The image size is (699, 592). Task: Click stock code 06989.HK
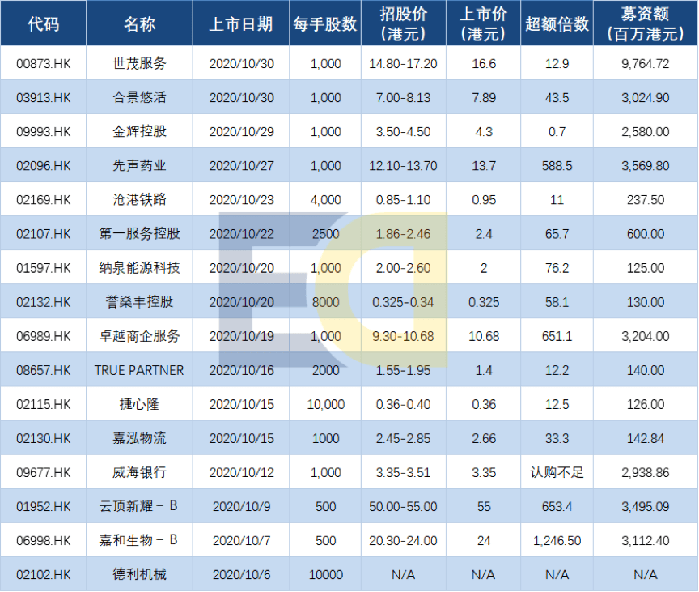coord(43,336)
